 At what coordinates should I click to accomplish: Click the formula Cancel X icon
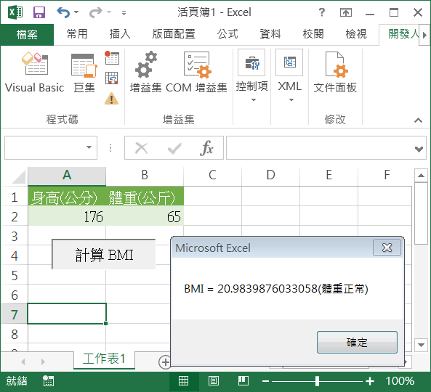[142, 148]
